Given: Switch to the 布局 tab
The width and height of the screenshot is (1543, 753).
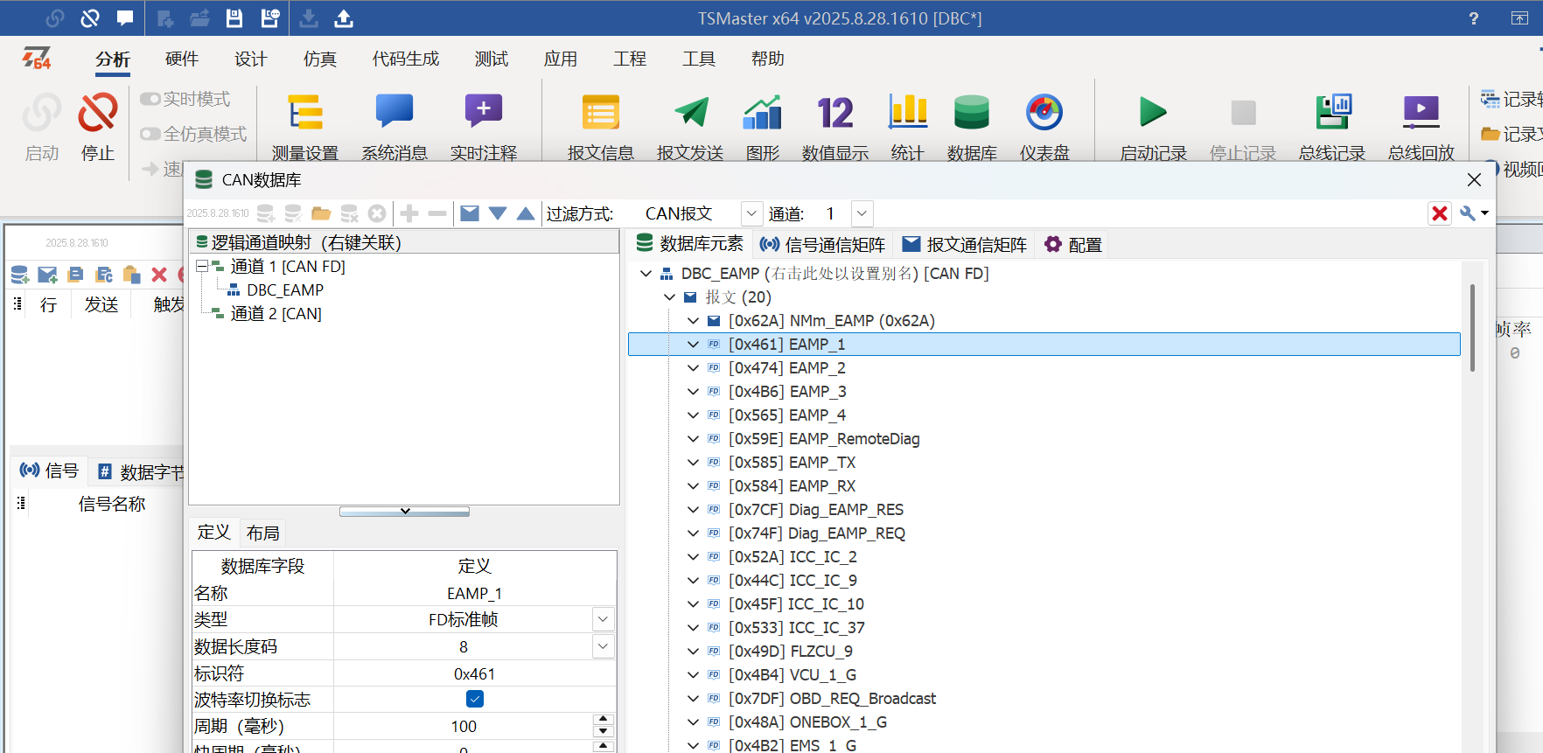Looking at the screenshot, I should pos(262,533).
